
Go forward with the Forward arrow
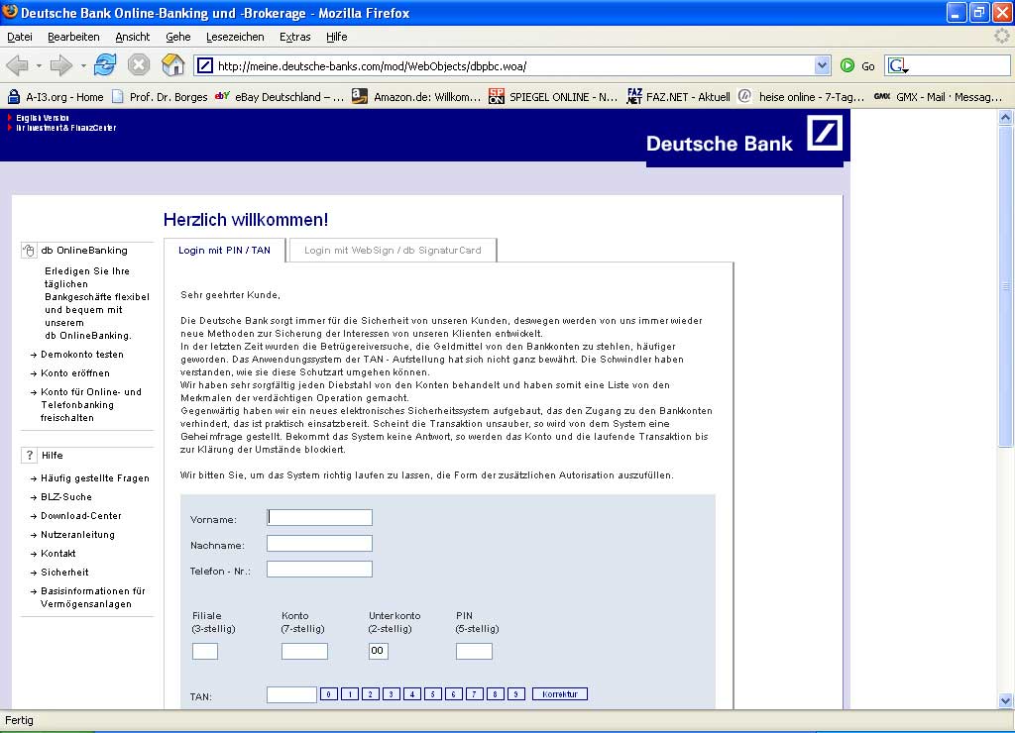pos(61,65)
